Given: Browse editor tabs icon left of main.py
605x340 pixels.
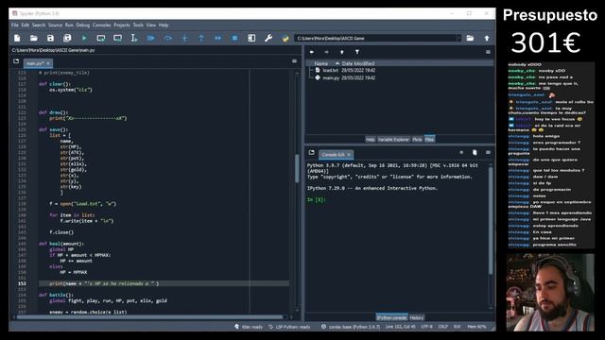Looking at the screenshot, I should click(x=16, y=61).
